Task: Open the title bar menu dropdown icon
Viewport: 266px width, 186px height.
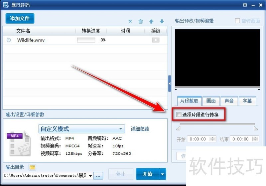Action: [245, 5]
